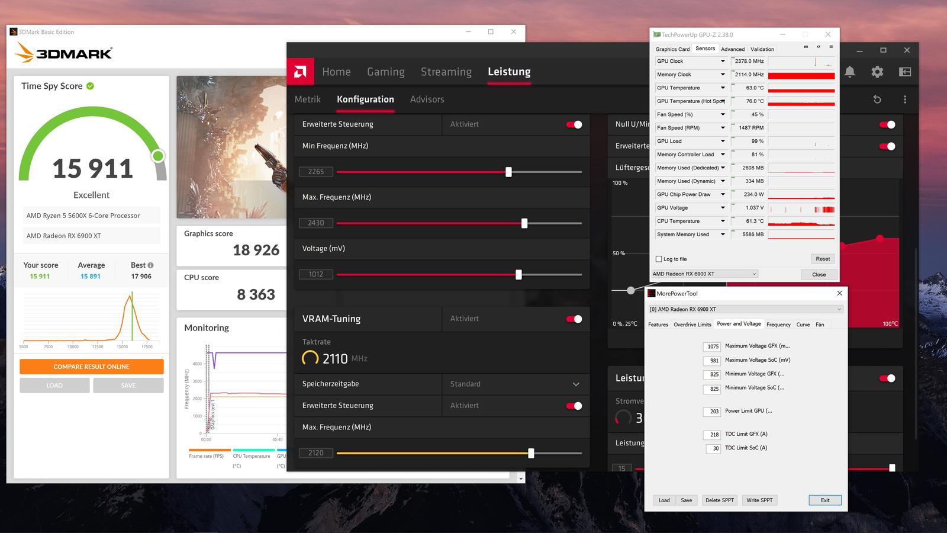
Task: Click the info icon next to Best
Action: [150, 265]
